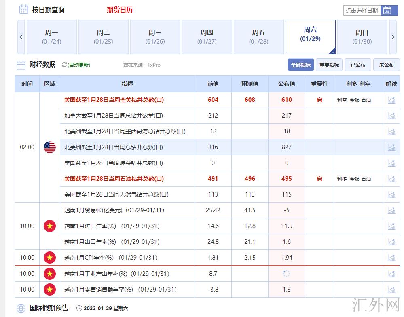Show all indicators with 全部指标 filter
Viewport: 404px width, 317px height.
click(300, 65)
